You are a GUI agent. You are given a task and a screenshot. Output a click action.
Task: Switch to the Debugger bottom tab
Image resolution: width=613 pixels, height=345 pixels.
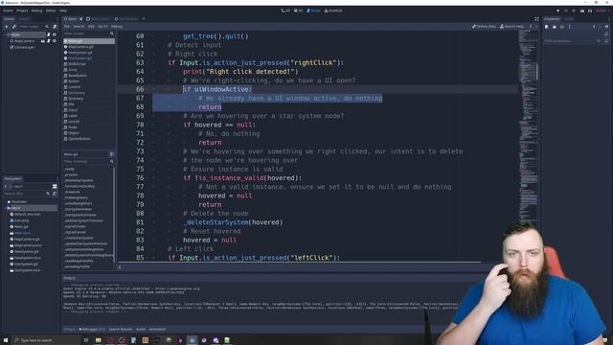pyautogui.click(x=92, y=330)
